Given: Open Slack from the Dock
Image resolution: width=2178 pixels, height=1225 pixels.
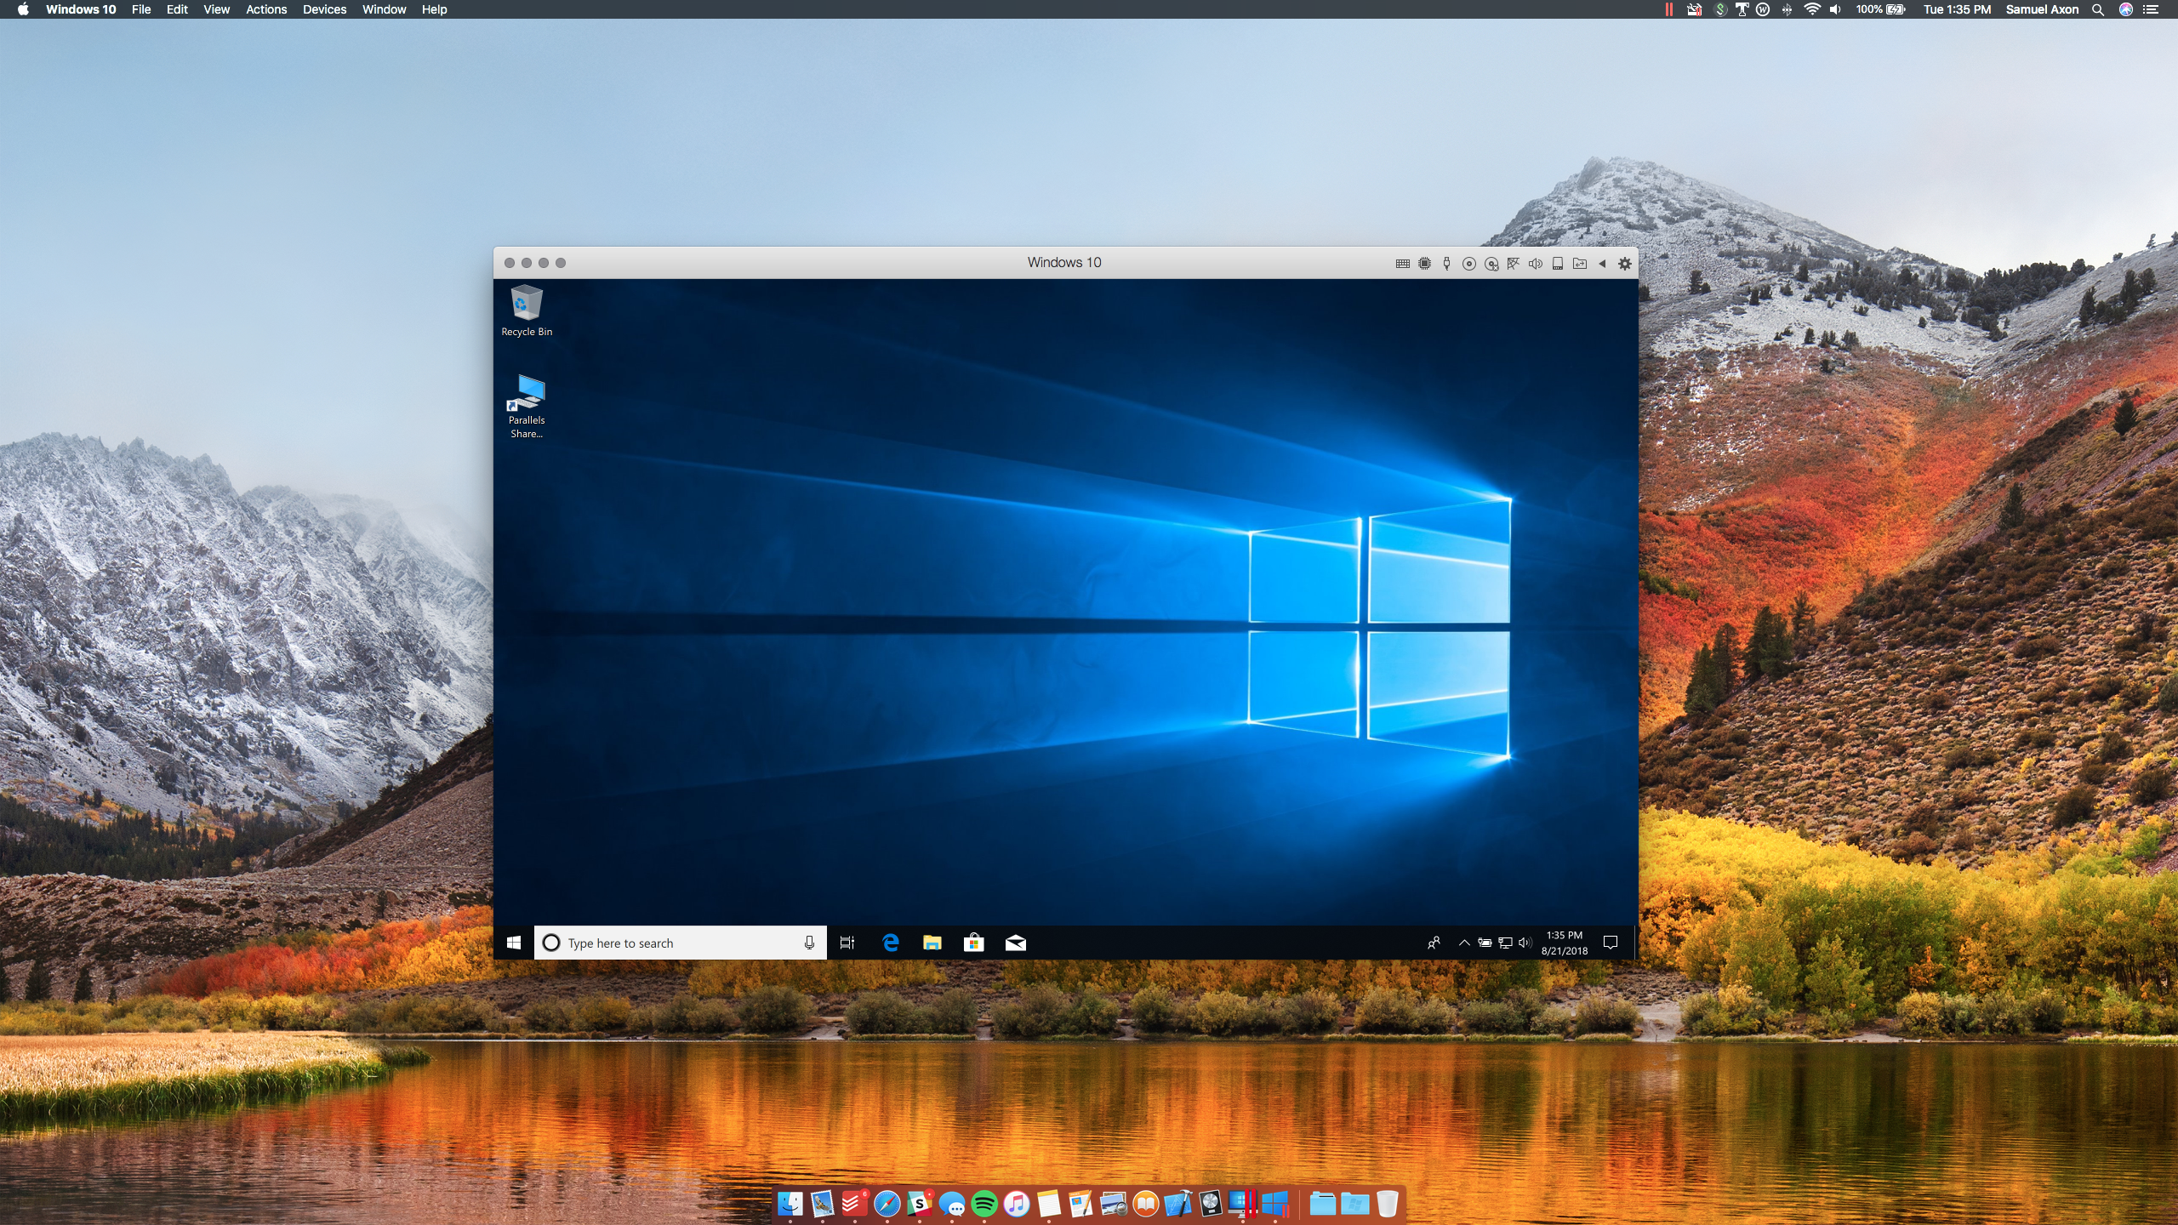Looking at the screenshot, I should click(x=919, y=1203).
